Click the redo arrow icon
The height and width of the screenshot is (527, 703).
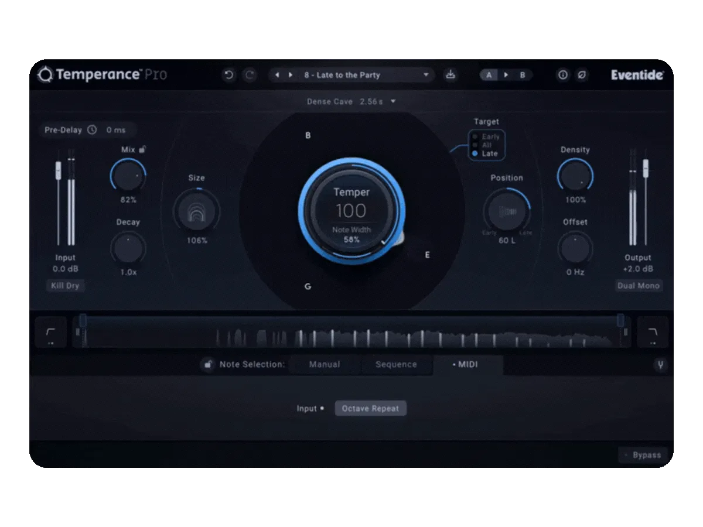250,75
